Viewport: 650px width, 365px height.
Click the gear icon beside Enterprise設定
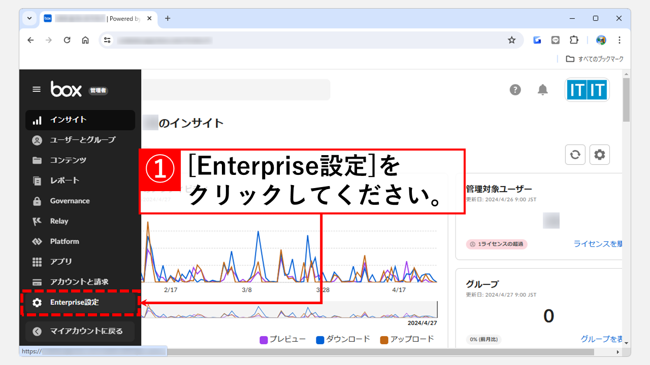click(x=37, y=303)
